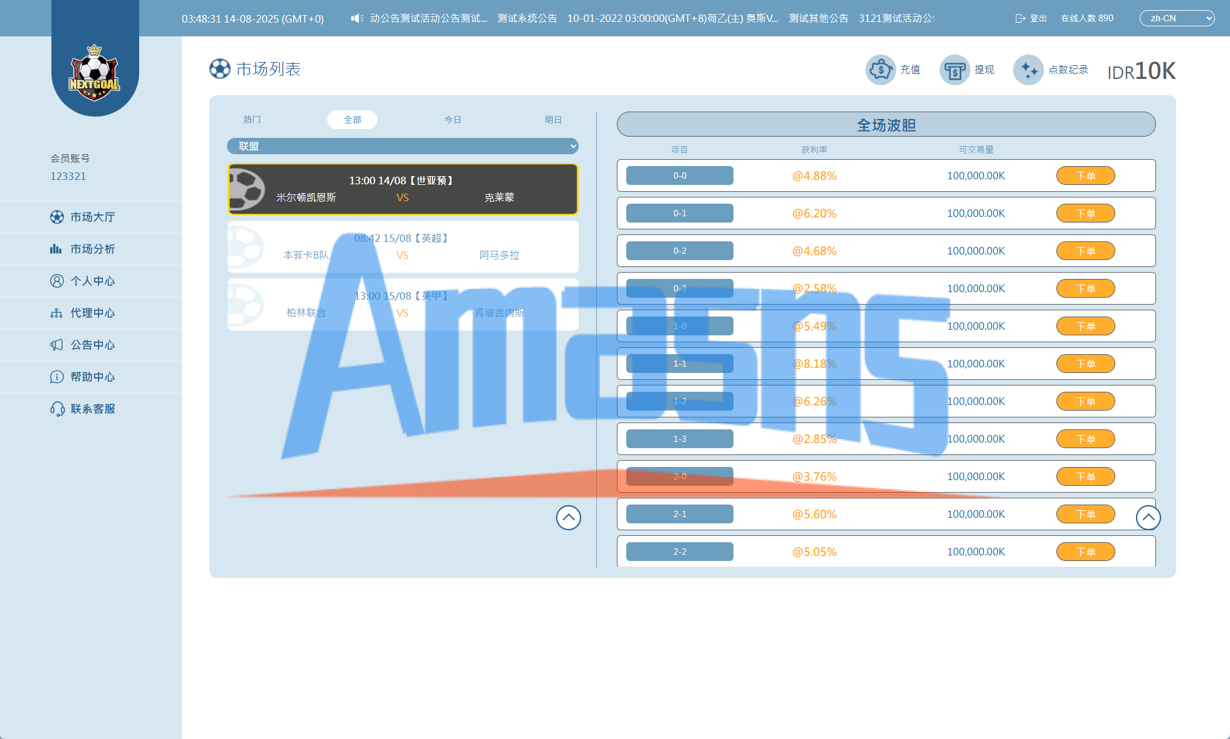Open the points record (点数纪录) sparkle icon

tap(1028, 70)
